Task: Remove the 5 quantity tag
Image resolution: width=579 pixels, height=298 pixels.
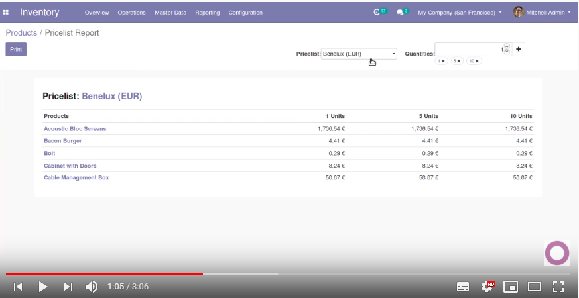Action: point(460,61)
